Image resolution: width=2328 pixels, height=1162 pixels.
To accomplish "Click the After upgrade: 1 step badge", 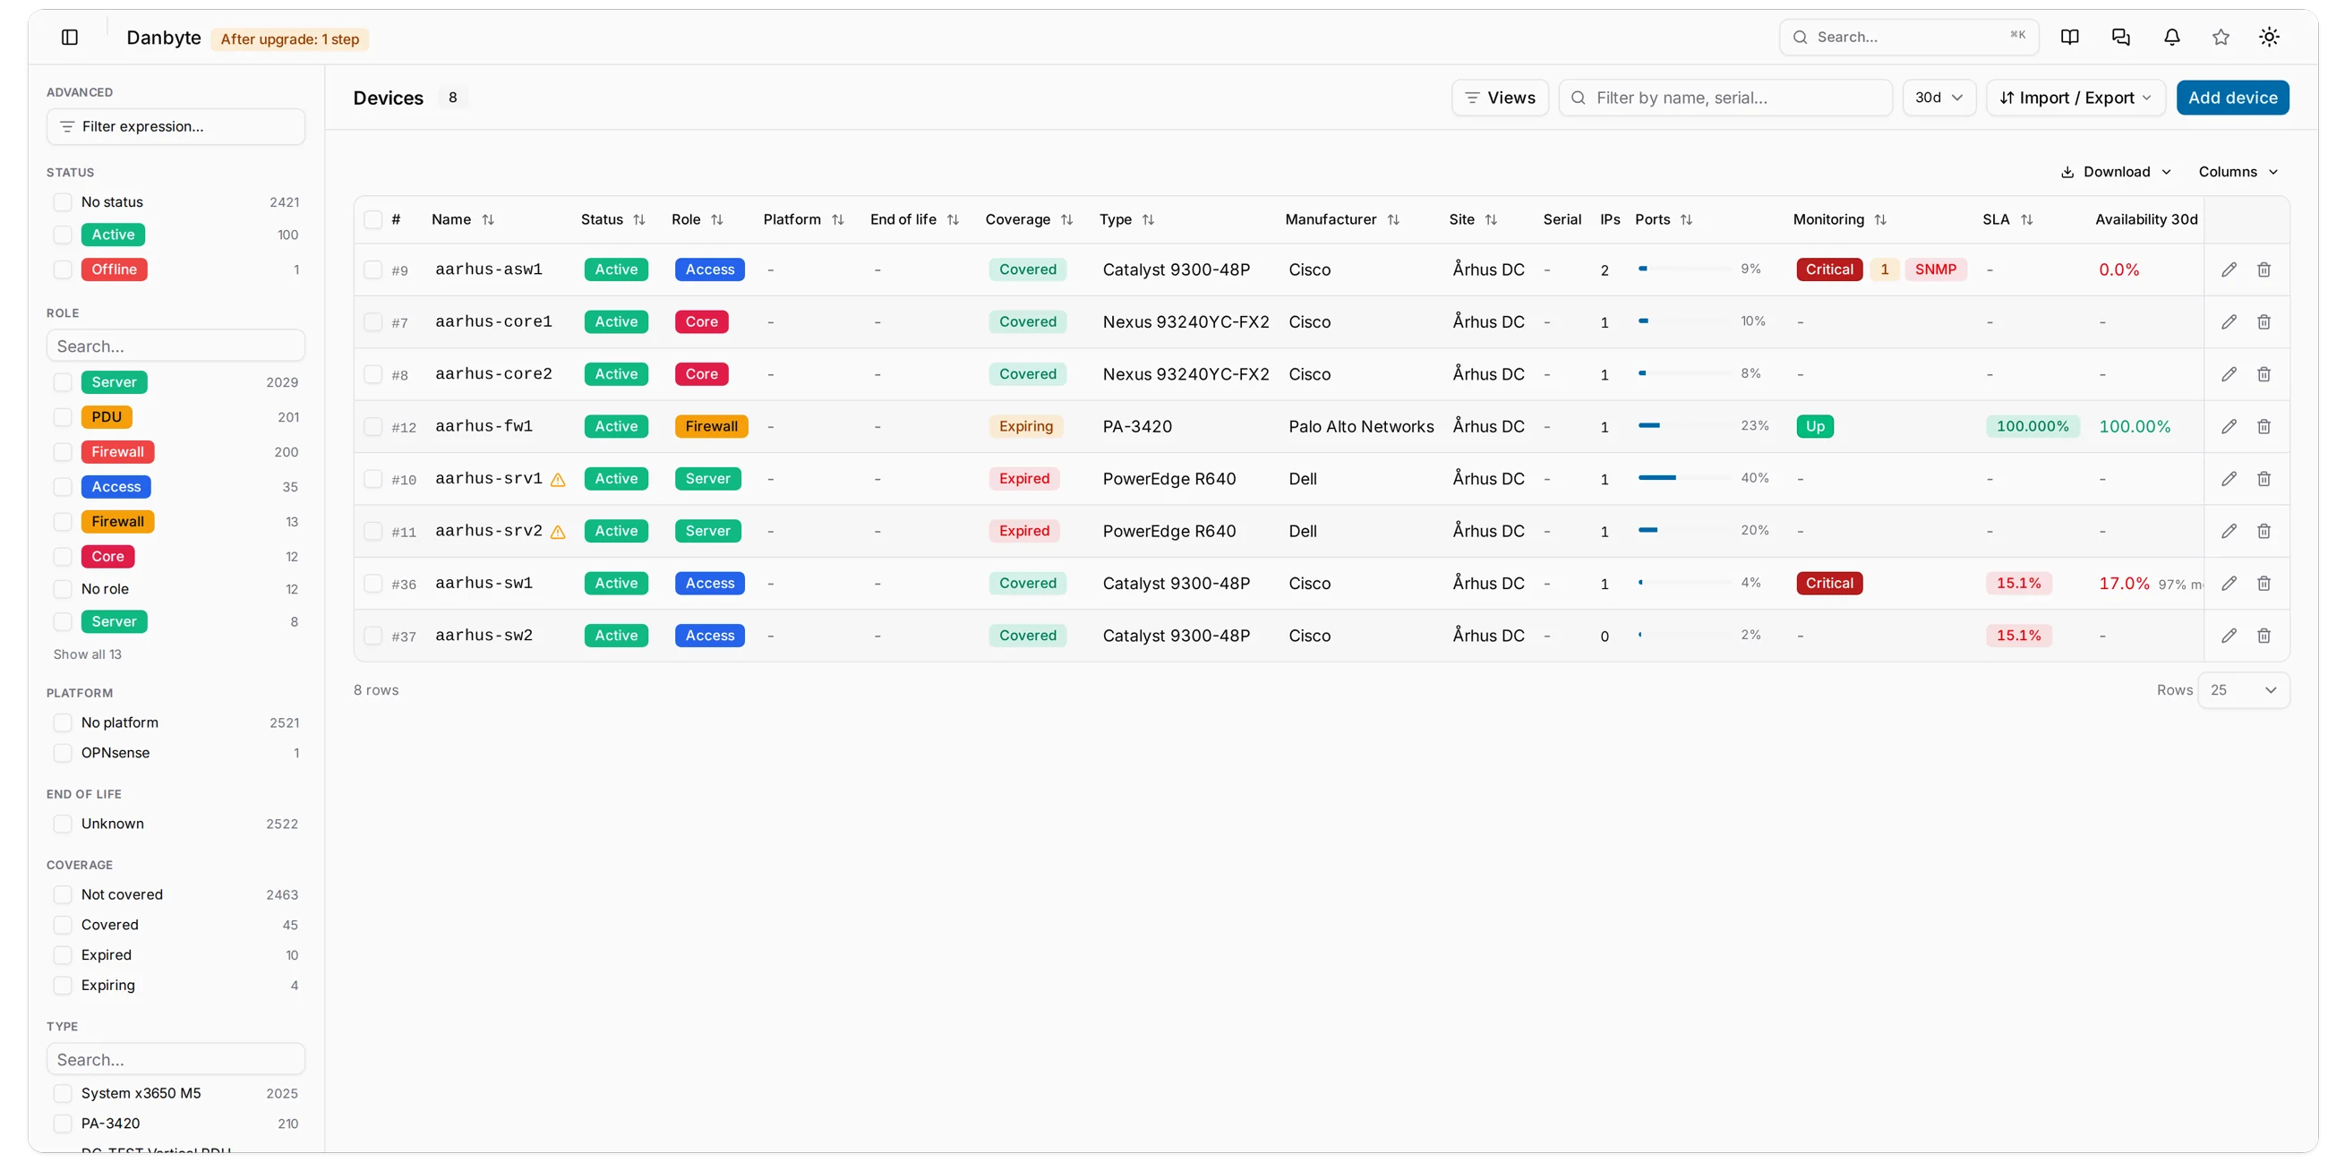I will tap(289, 38).
